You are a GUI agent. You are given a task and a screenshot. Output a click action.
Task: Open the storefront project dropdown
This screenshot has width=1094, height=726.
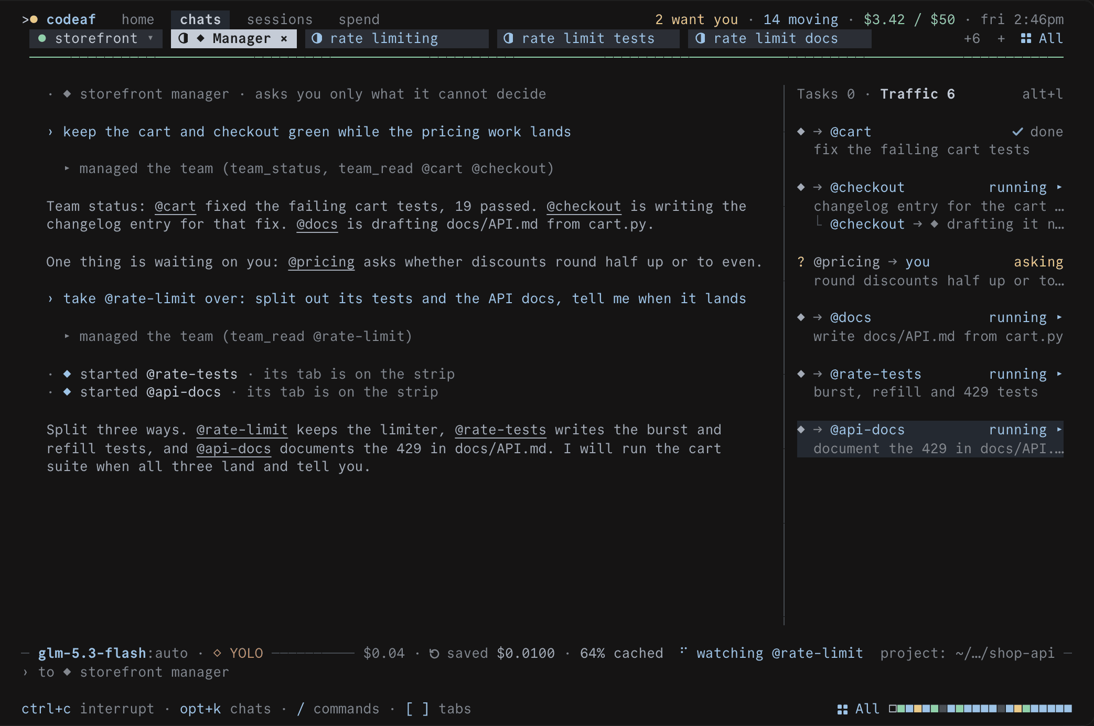tap(96, 38)
